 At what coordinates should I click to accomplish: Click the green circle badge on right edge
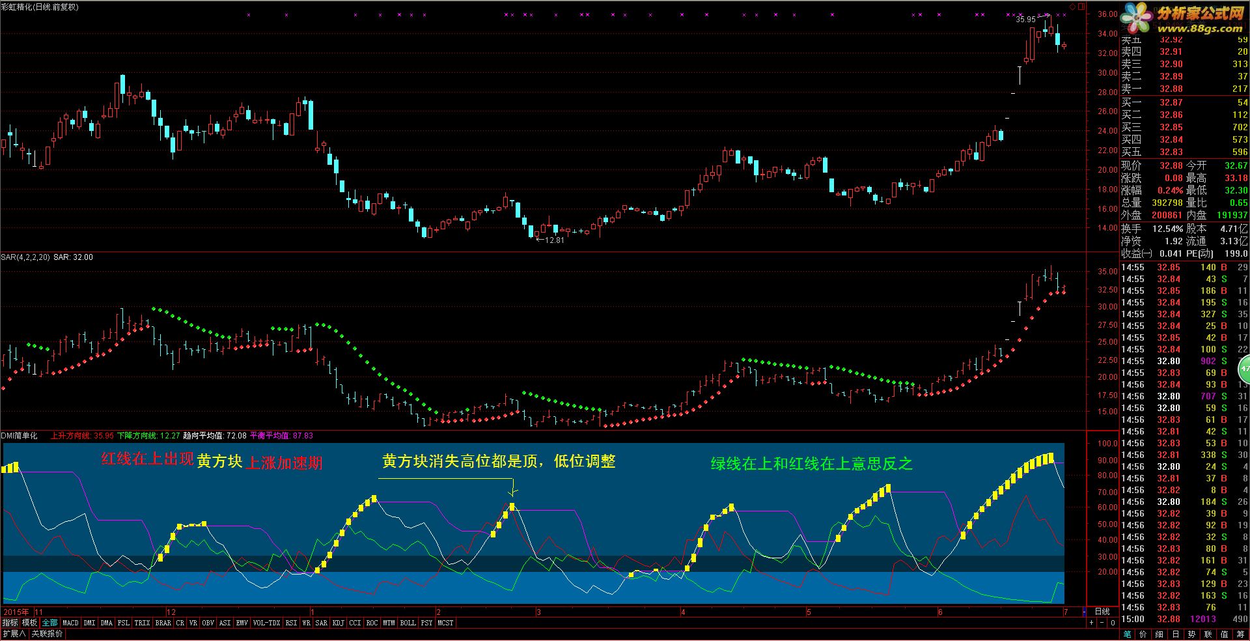pyautogui.click(x=1244, y=368)
